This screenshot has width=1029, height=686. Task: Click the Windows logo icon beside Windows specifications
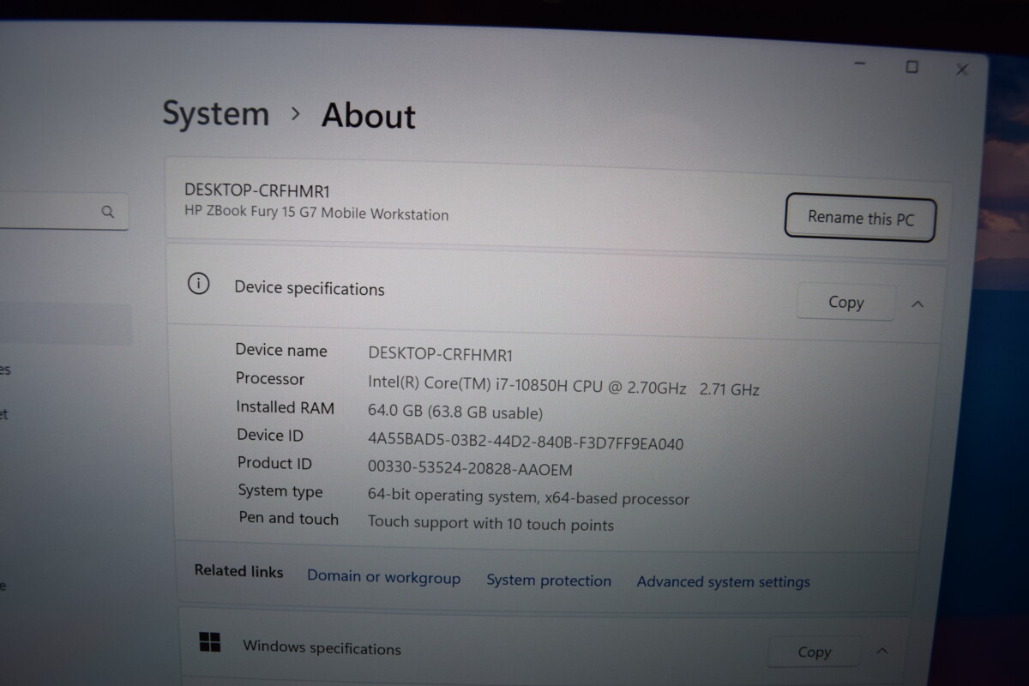[x=209, y=642]
